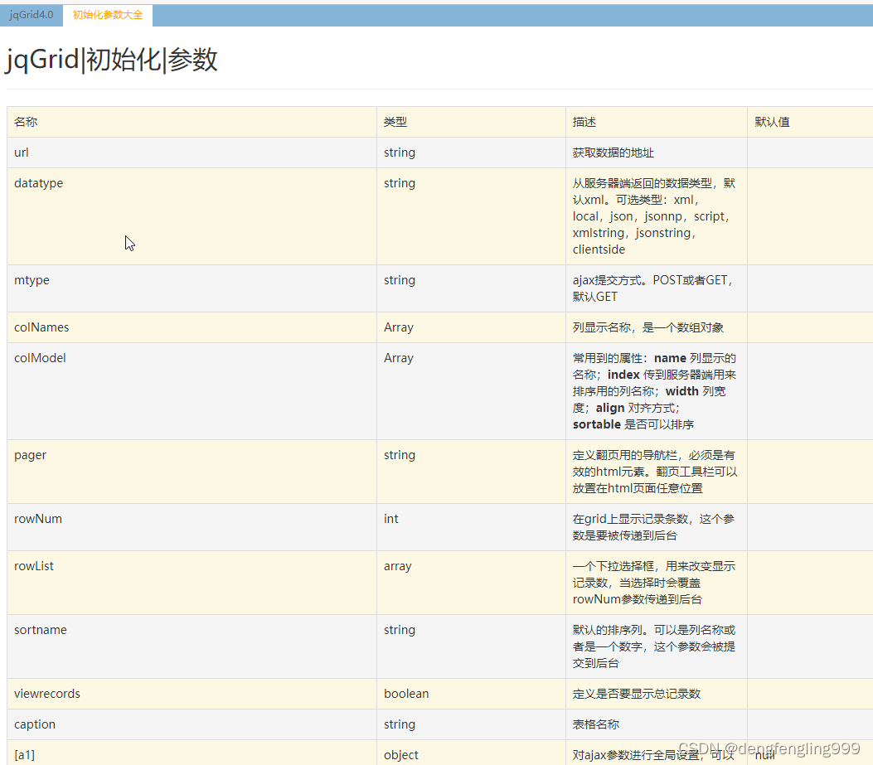The width and height of the screenshot is (873, 765).
Task: Click the [a1] parameter at the bottom
Action: coord(24,754)
